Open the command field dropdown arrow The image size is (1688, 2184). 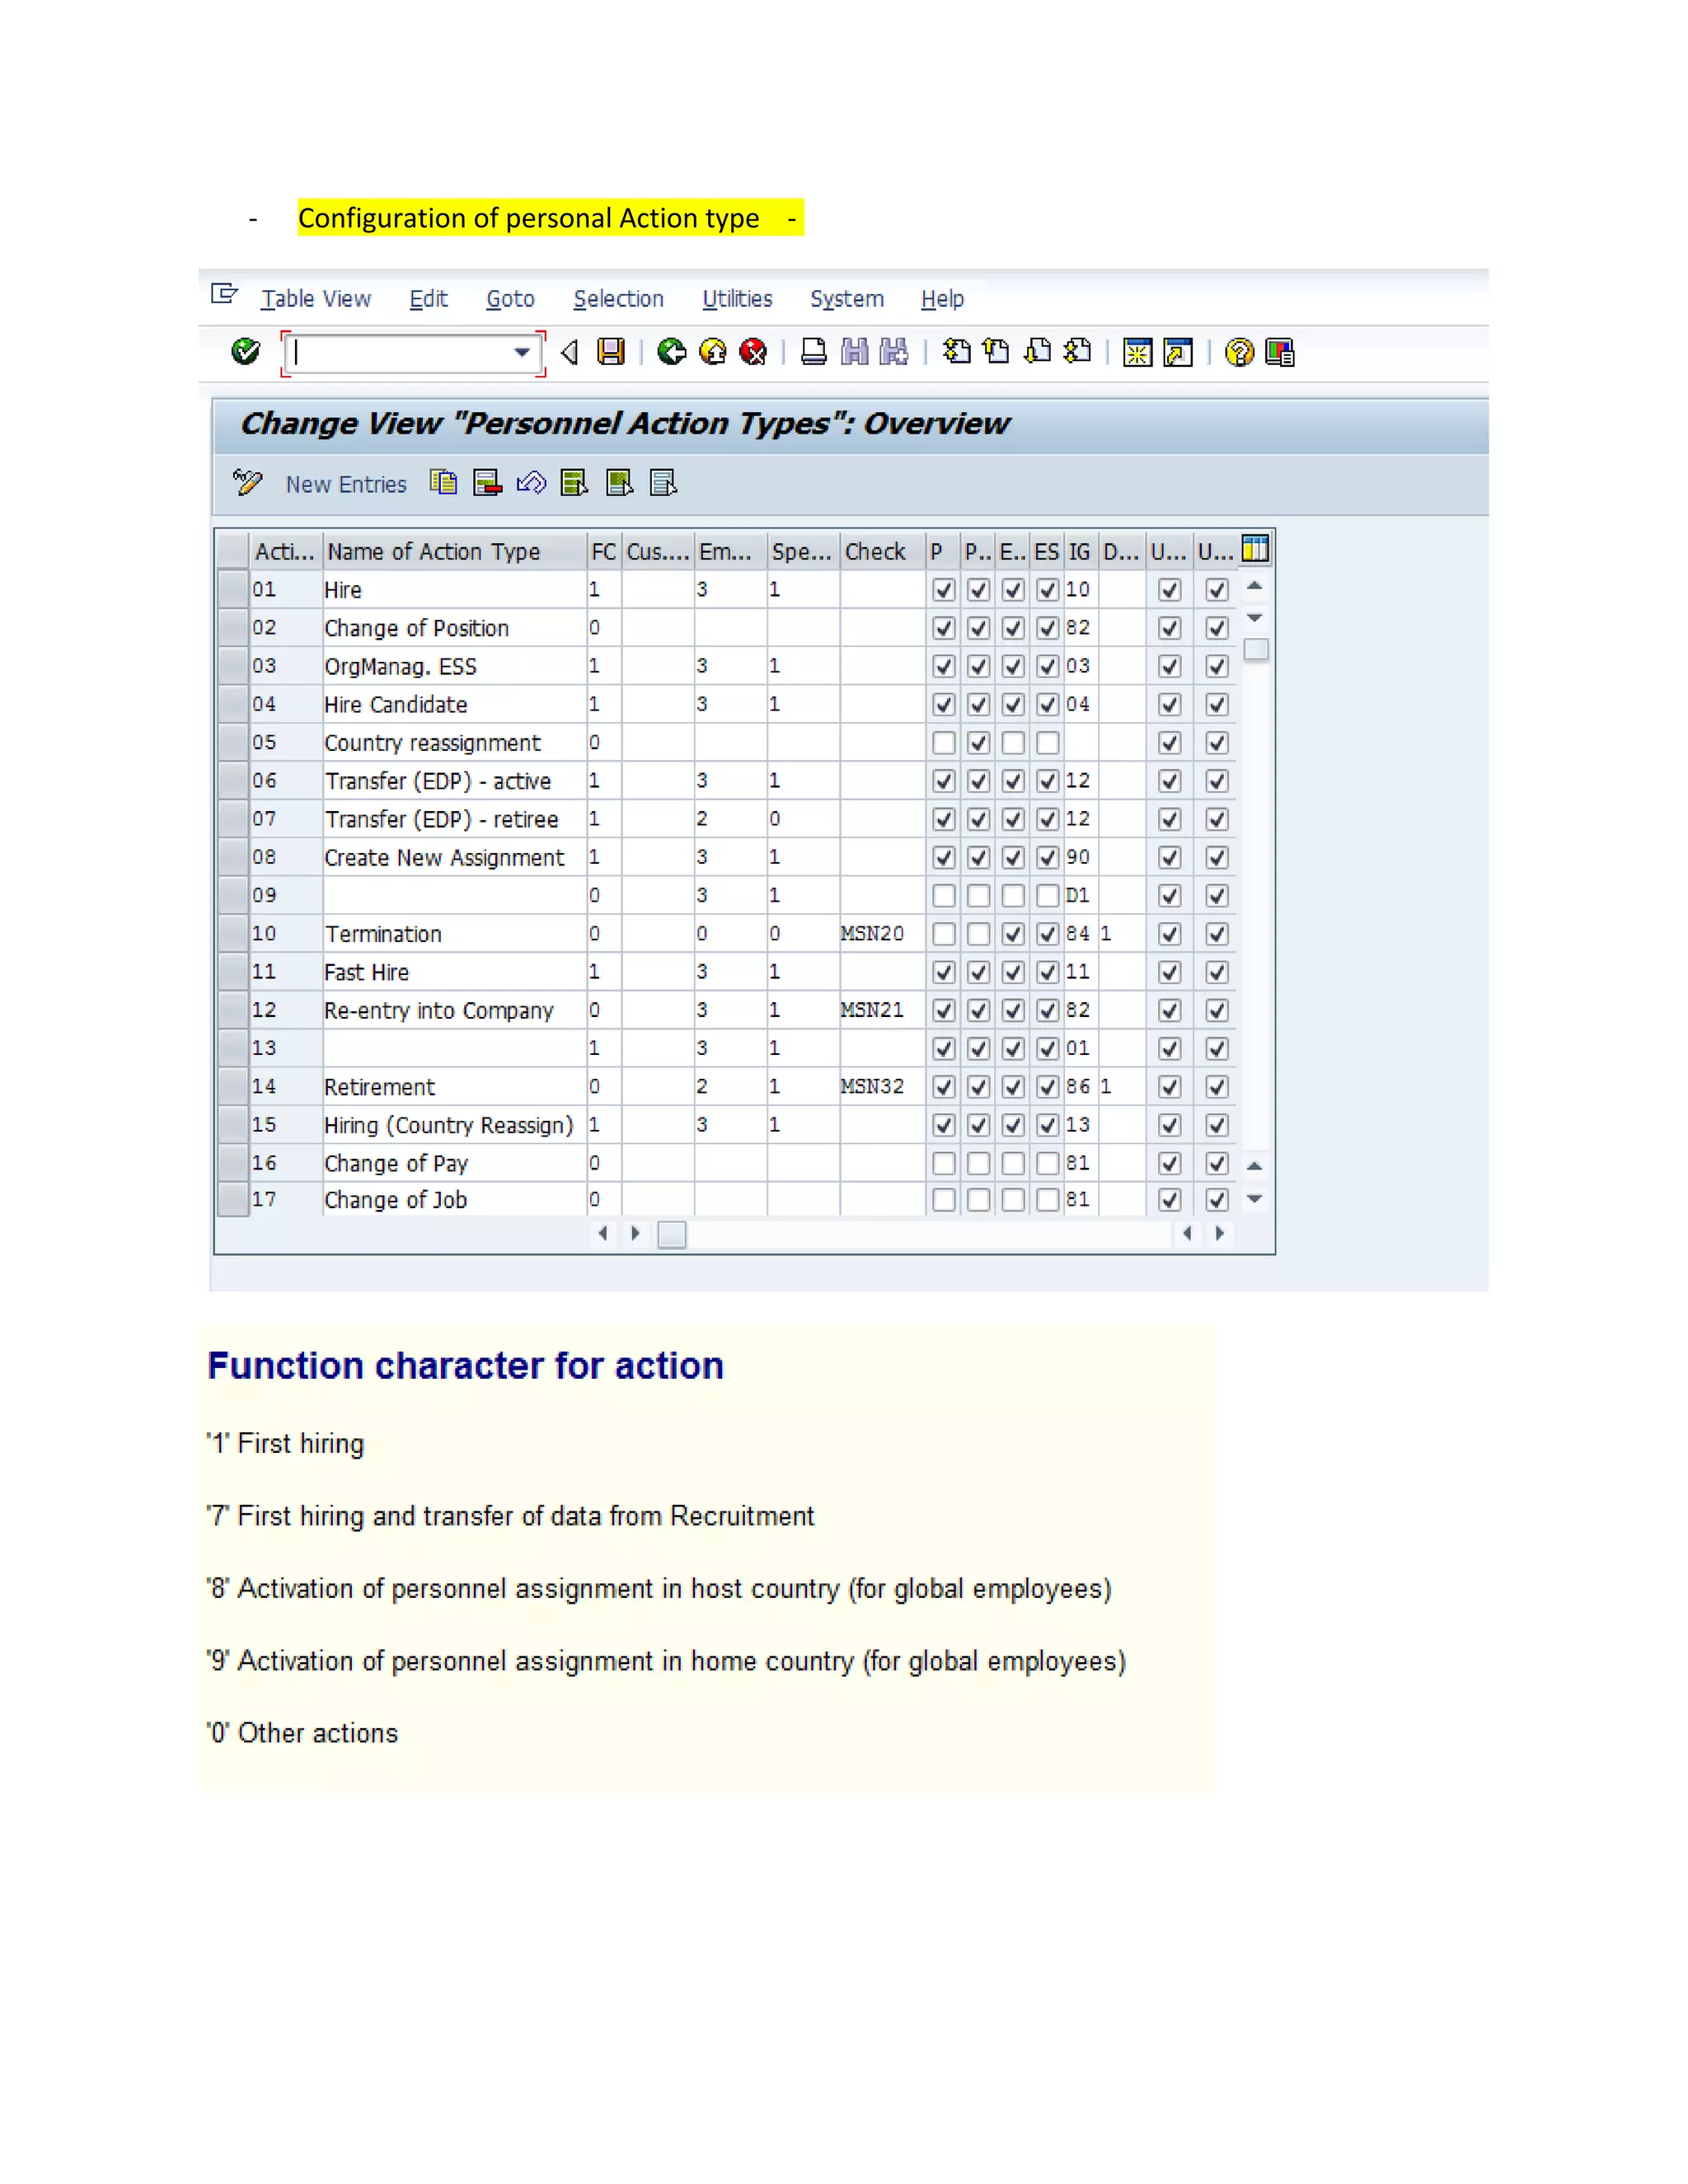coord(521,352)
